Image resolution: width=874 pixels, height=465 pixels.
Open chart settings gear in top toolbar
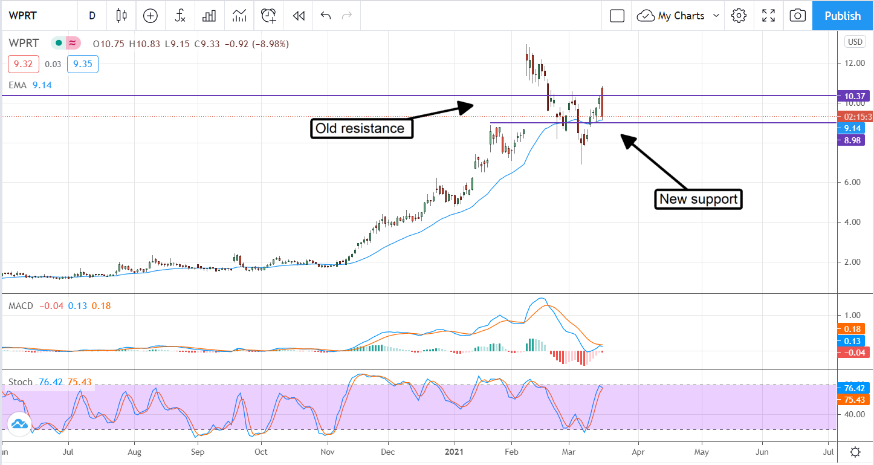coord(739,16)
